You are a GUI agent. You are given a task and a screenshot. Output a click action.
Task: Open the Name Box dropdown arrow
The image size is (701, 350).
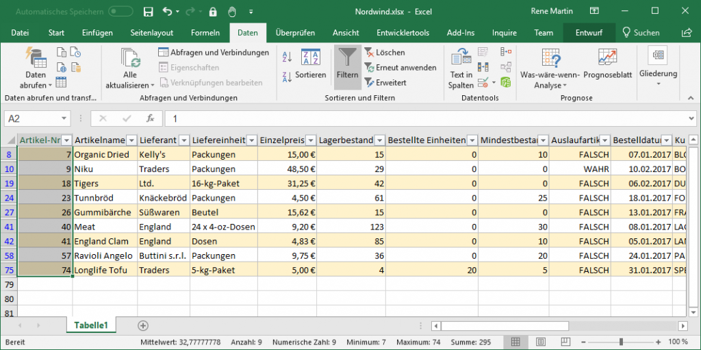(65, 118)
